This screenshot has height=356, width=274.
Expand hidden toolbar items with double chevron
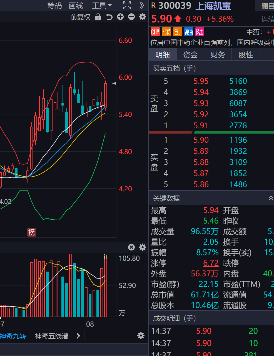click(x=142, y=5)
